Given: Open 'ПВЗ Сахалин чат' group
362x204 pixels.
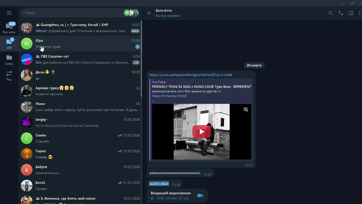Looking at the screenshot, I should click(80, 59).
